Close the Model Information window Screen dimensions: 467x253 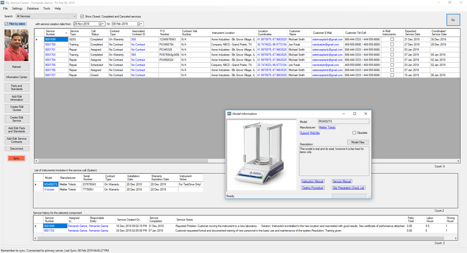(366, 114)
